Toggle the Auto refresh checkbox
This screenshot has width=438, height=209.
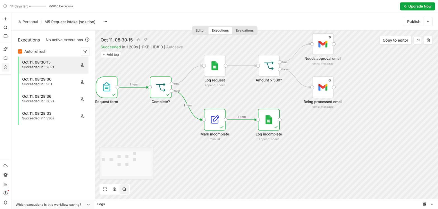click(x=20, y=51)
